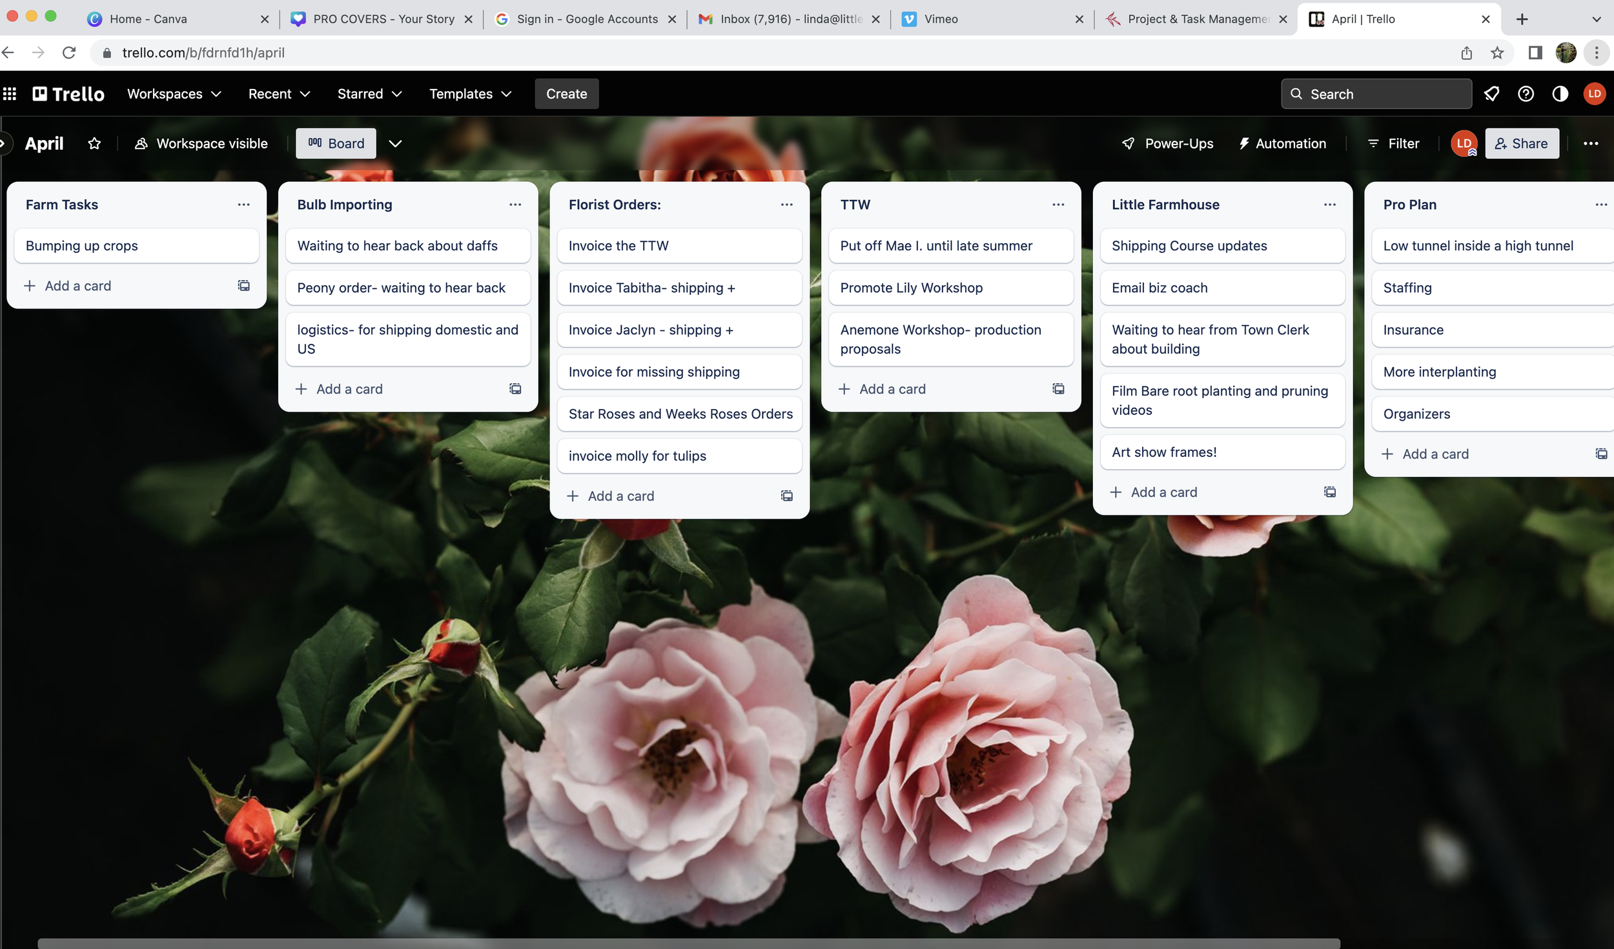Open notifications icon in the Trello header
Screen dimensions: 1614x949
point(1491,94)
